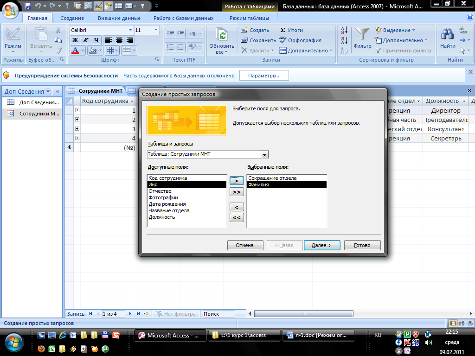This screenshot has height=356, width=475.
Task: Go to next record arrow
Action: click(130, 314)
